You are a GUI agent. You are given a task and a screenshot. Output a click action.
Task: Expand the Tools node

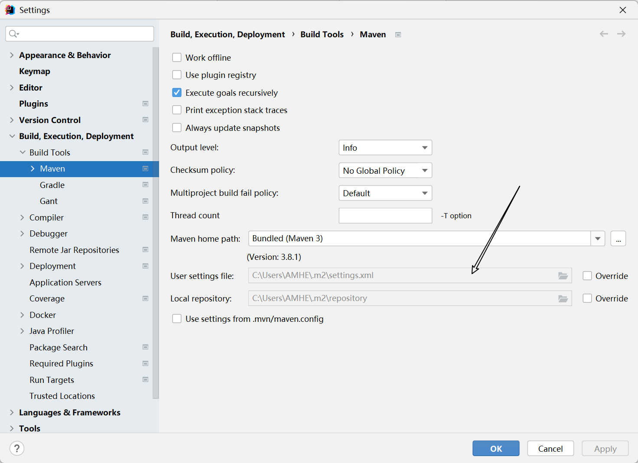tap(12, 428)
